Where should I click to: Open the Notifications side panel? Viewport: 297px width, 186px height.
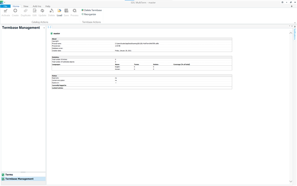[x=295, y=34]
